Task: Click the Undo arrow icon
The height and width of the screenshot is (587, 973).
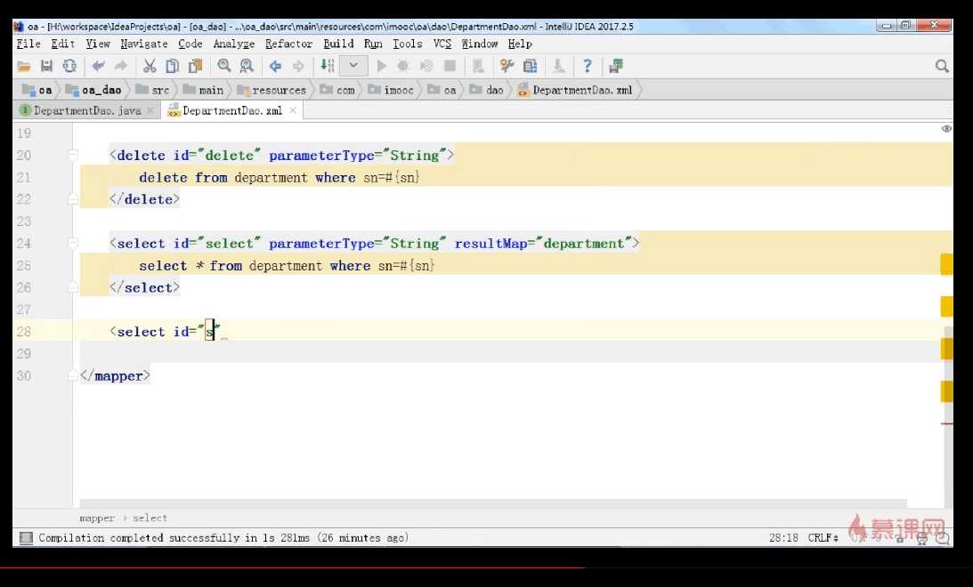Action: point(98,67)
